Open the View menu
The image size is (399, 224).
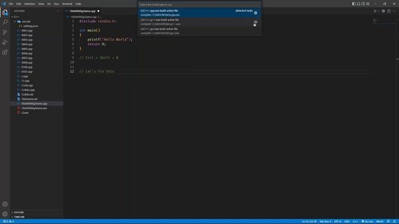coord(41,4)
